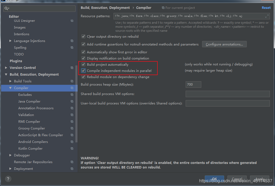Collapse Build, Execution, Deployment section
Viewport: 275px width, 186px height.
(x=6, y=75)
